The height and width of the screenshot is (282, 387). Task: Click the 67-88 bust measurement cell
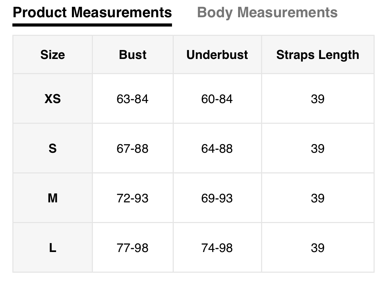[132, 149]
